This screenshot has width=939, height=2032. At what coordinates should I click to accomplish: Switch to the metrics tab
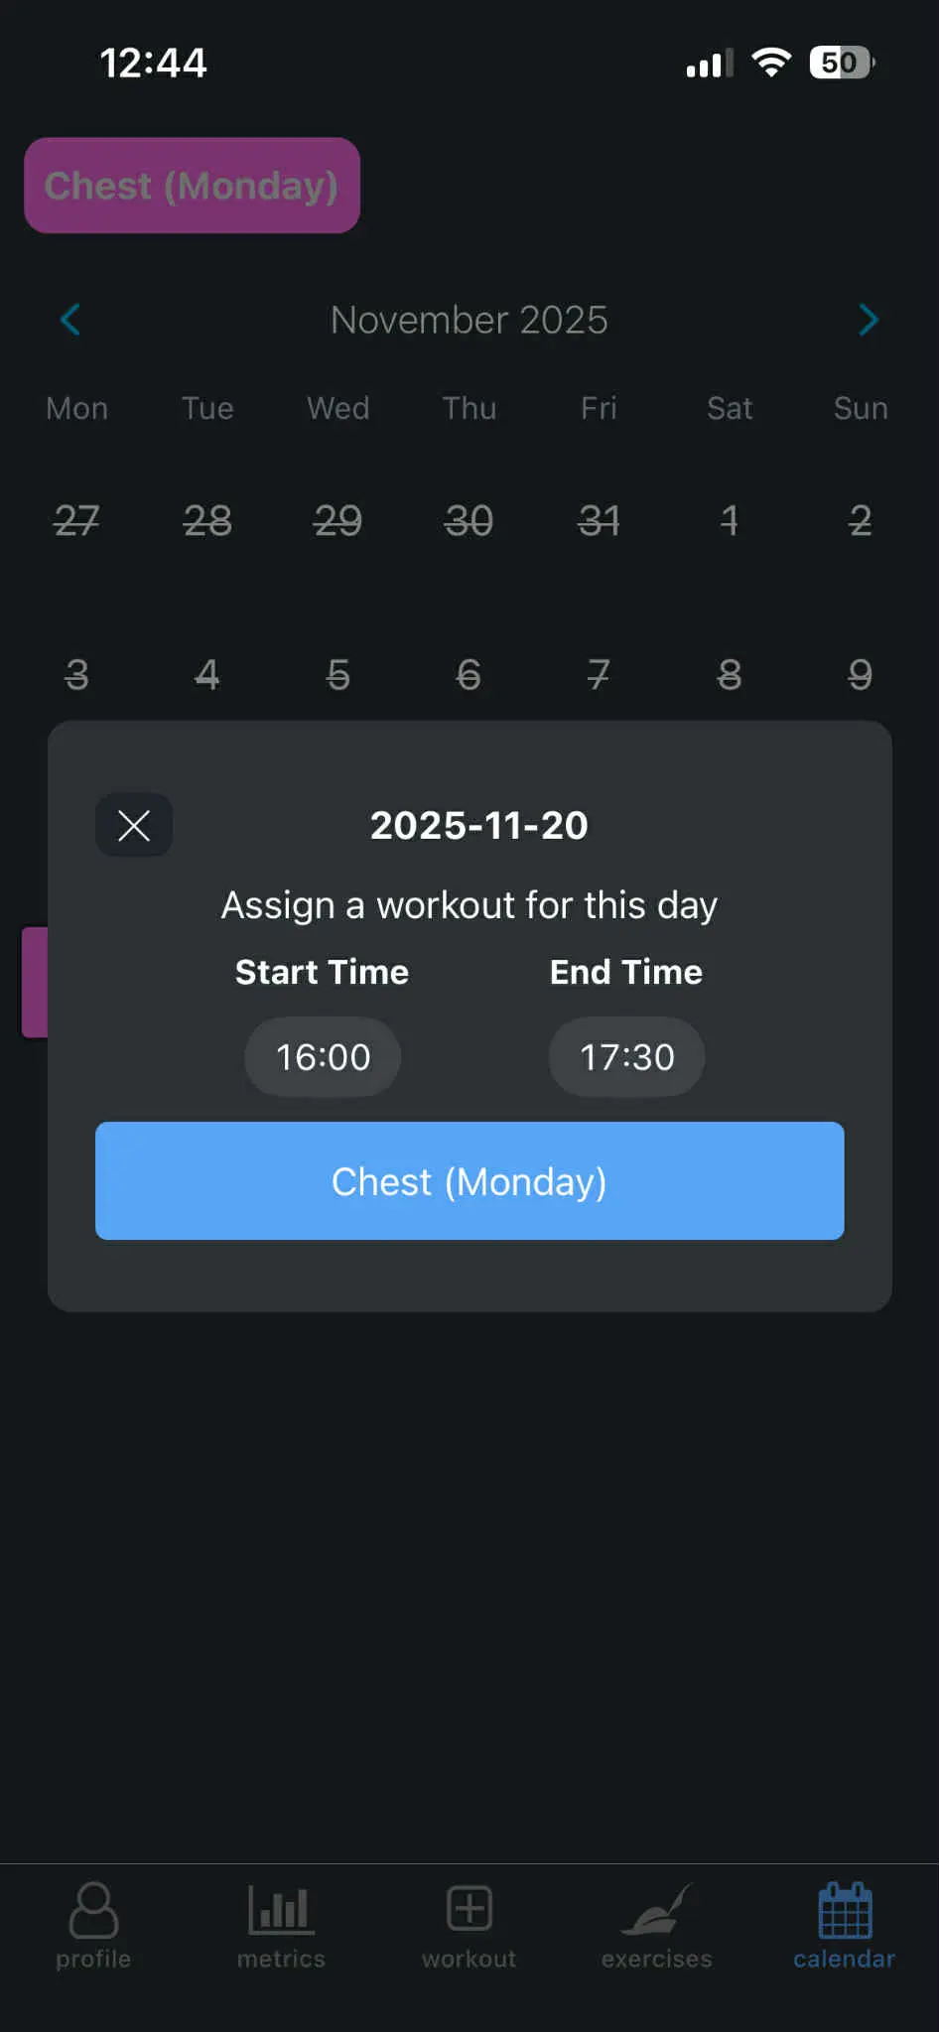(x=281, y=1926)
